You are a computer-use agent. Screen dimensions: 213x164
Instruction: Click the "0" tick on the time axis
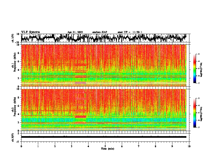(21, 146)
